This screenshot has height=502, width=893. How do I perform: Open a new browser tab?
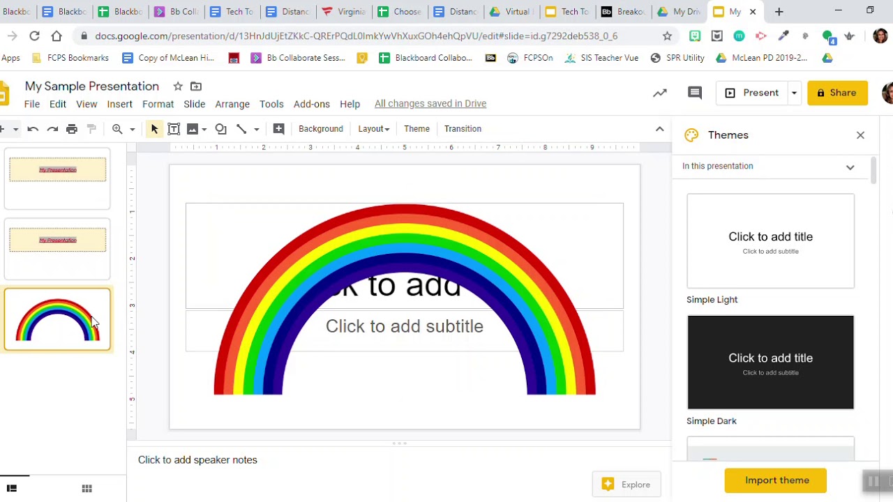tap(779, 12)
